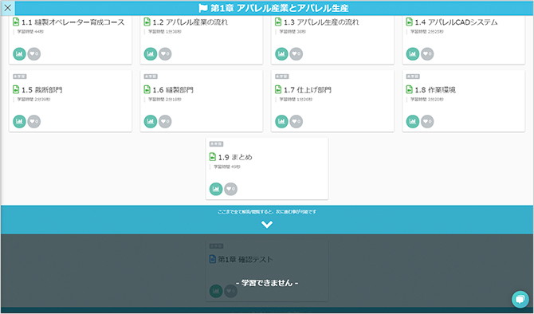Open the chat bubble in the corner
534x314 pixels.
tap(520, 300)
